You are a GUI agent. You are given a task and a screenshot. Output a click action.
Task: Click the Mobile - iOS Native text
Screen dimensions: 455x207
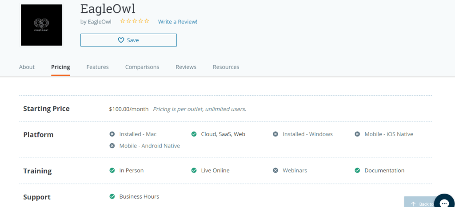point(389,134)
